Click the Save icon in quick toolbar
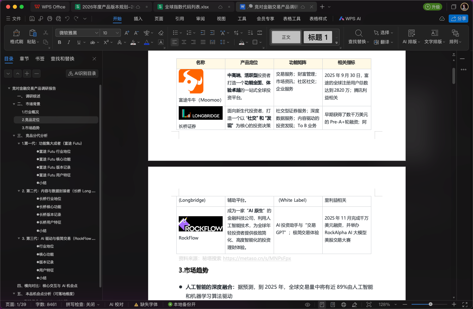This screenshot has width=473, height=309. tap(32, 19)
